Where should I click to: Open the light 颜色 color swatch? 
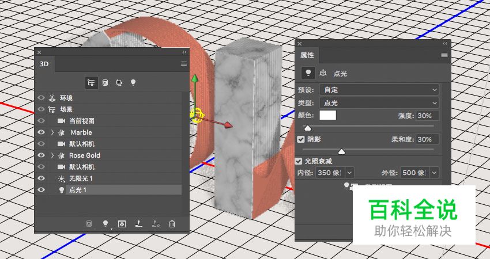[328, 115]
